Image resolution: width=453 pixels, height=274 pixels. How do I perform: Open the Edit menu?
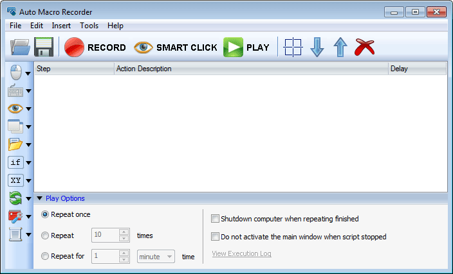click(37, 26)
